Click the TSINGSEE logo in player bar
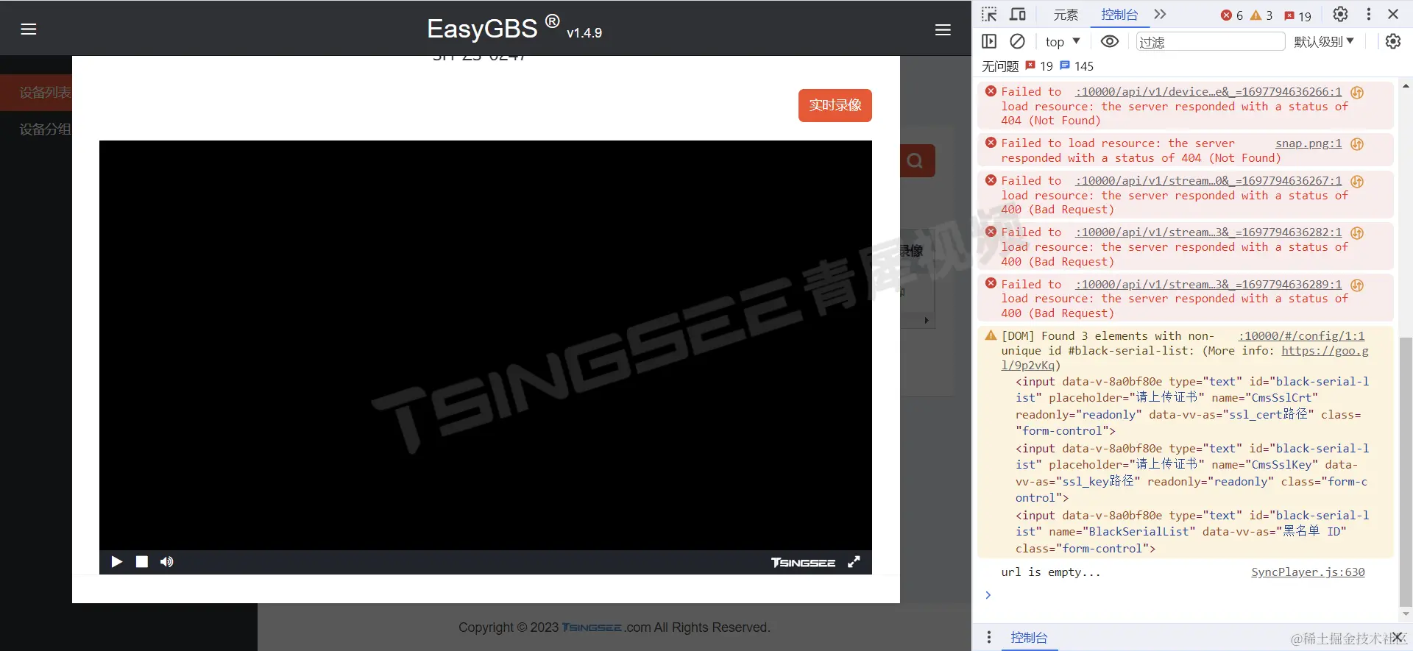1413x651 pixels. [x=803, y=563]
